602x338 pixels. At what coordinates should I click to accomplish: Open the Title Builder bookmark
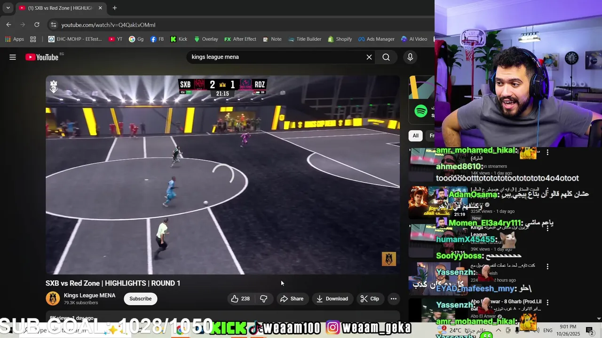(x=305, y=39)
